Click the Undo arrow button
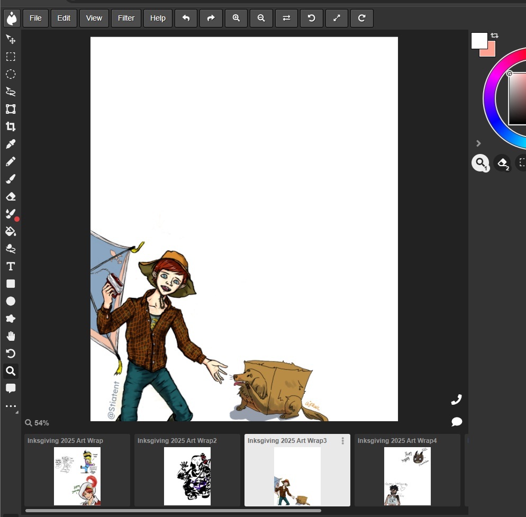 pyautogui.click(x=186, y=18)
